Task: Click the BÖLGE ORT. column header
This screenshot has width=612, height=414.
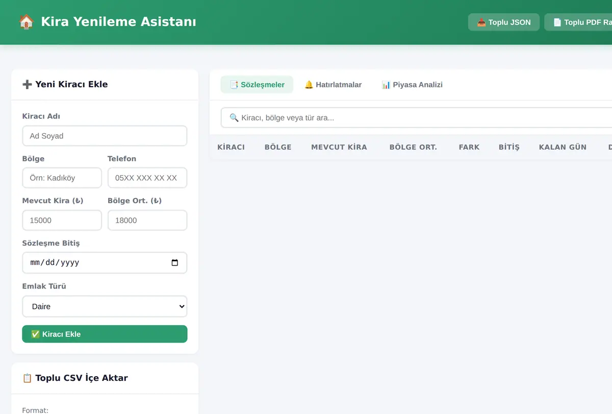Action: (413, 147)
